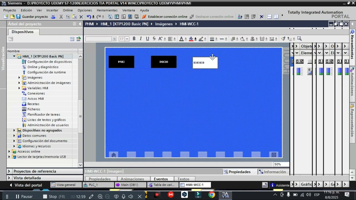Click the download to device icon
The image size is (356, 200).
tap(117, 17)
